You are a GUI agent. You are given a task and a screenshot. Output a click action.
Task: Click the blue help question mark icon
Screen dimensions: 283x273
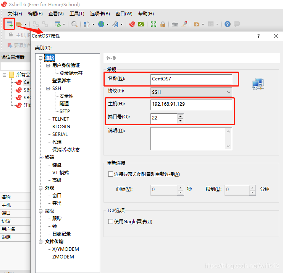pos(227,24)
